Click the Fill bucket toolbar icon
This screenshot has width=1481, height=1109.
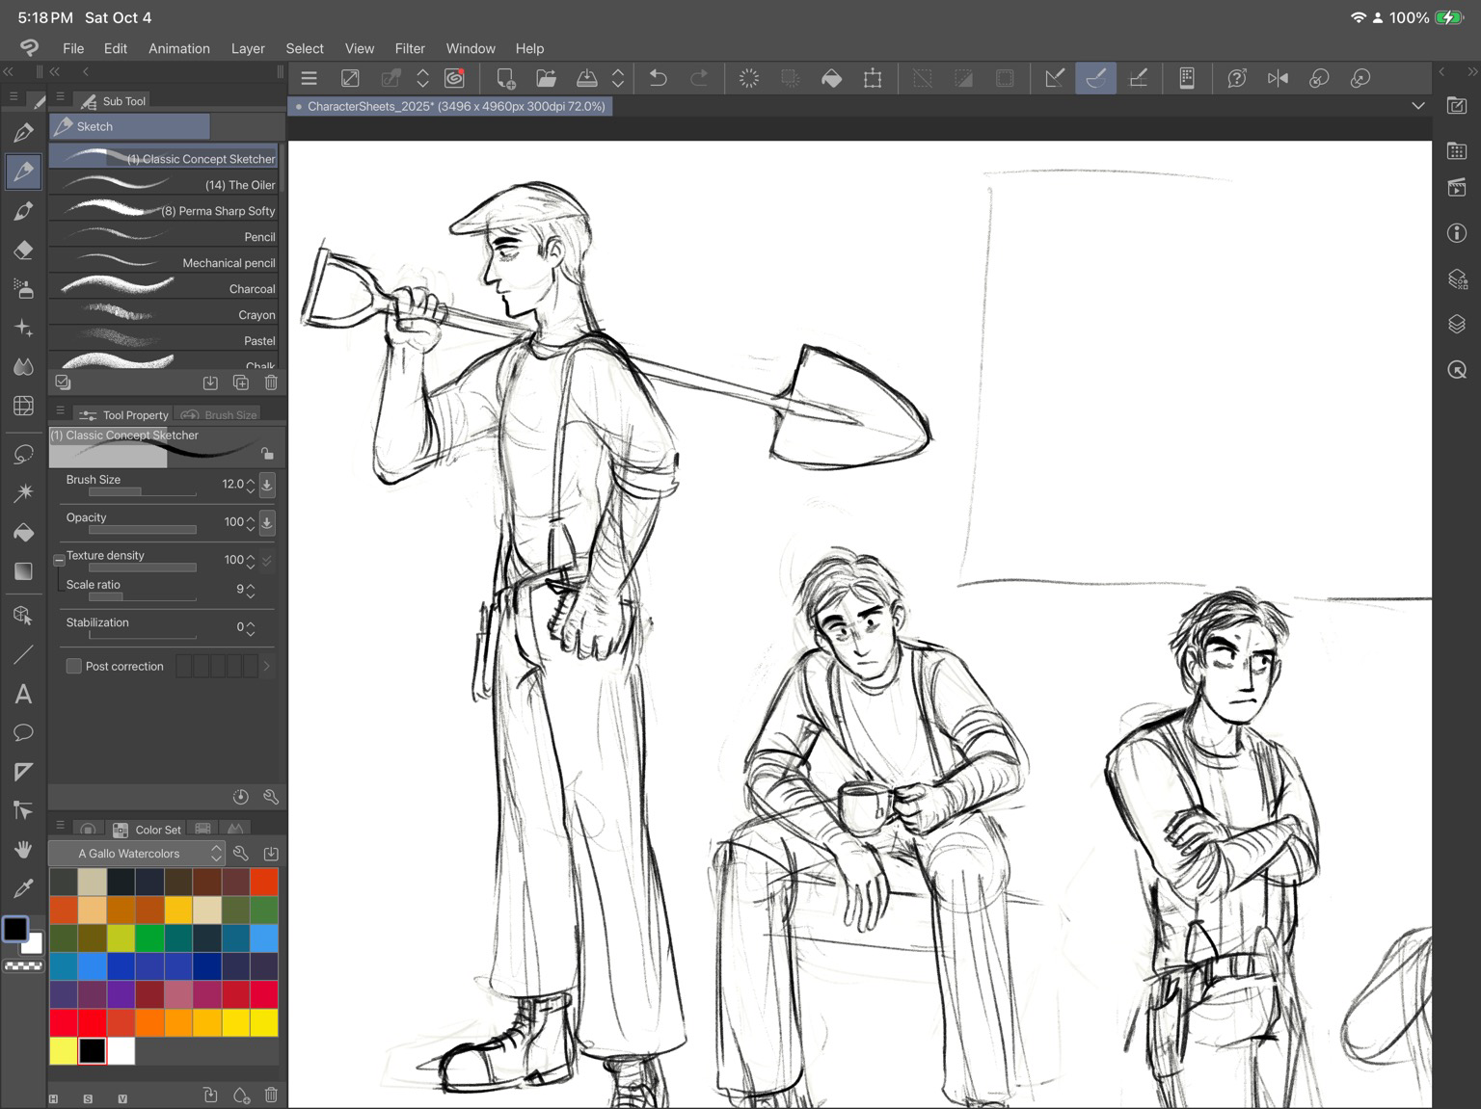click(831, 79)
